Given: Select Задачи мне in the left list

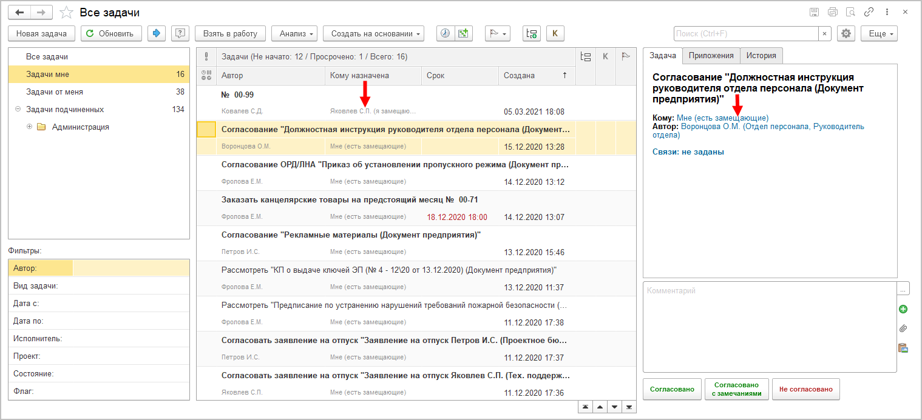Looking at the screenshot, I should pos(98,74).
